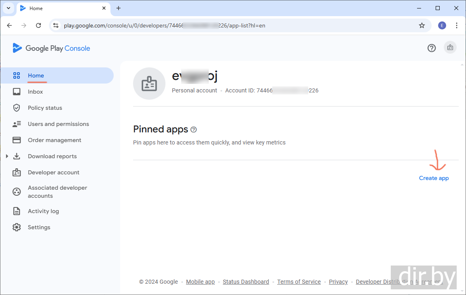
Task: Open the Status Dashboard footer link
Action: point(246,282)
